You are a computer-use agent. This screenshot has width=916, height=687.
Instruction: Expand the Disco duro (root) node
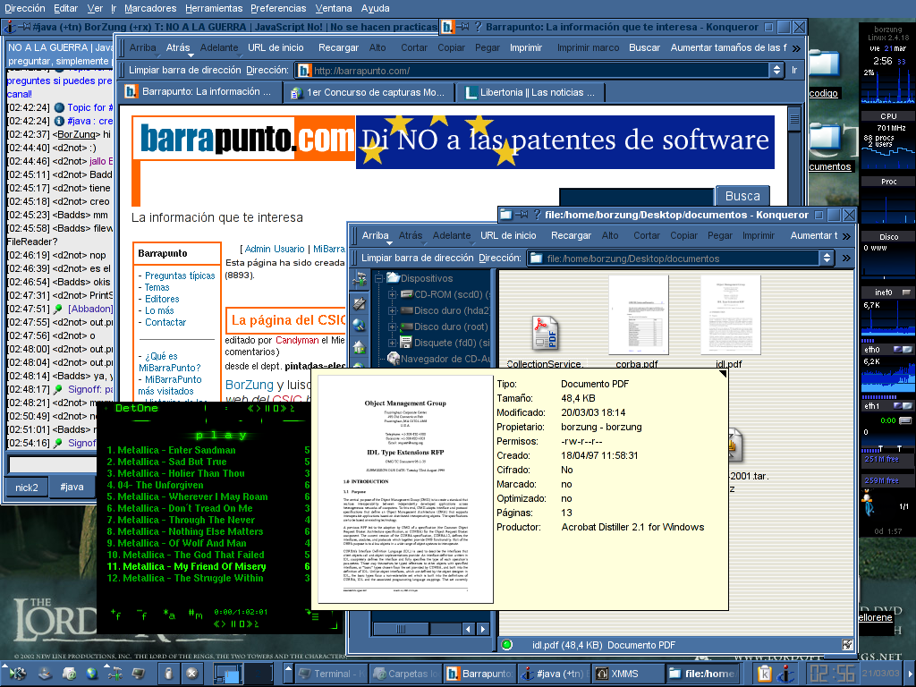392,327
